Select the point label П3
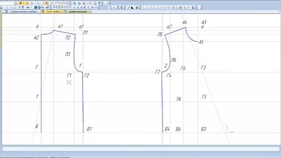Screen dimensions: 281x158 point(68,54)
